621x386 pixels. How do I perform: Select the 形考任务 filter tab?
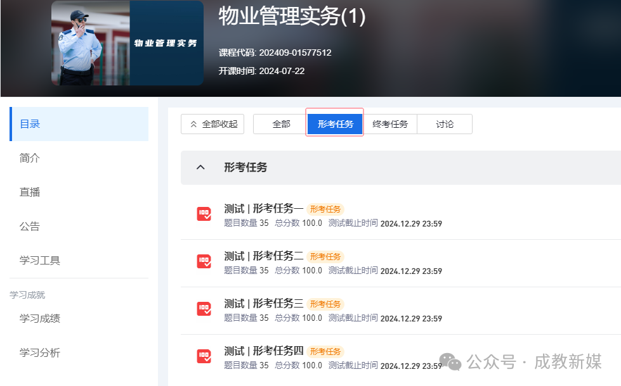[335, 124]
